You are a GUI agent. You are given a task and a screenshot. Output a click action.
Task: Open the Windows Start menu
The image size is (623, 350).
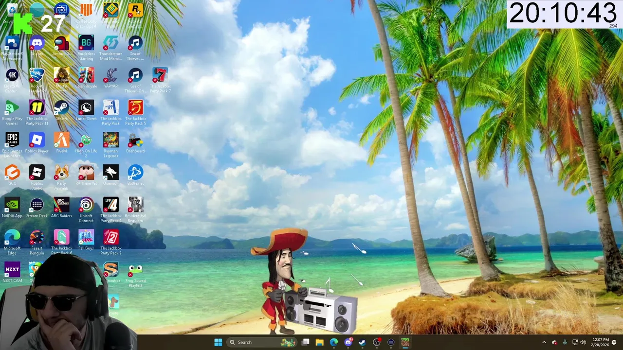[x=218, y=342]
